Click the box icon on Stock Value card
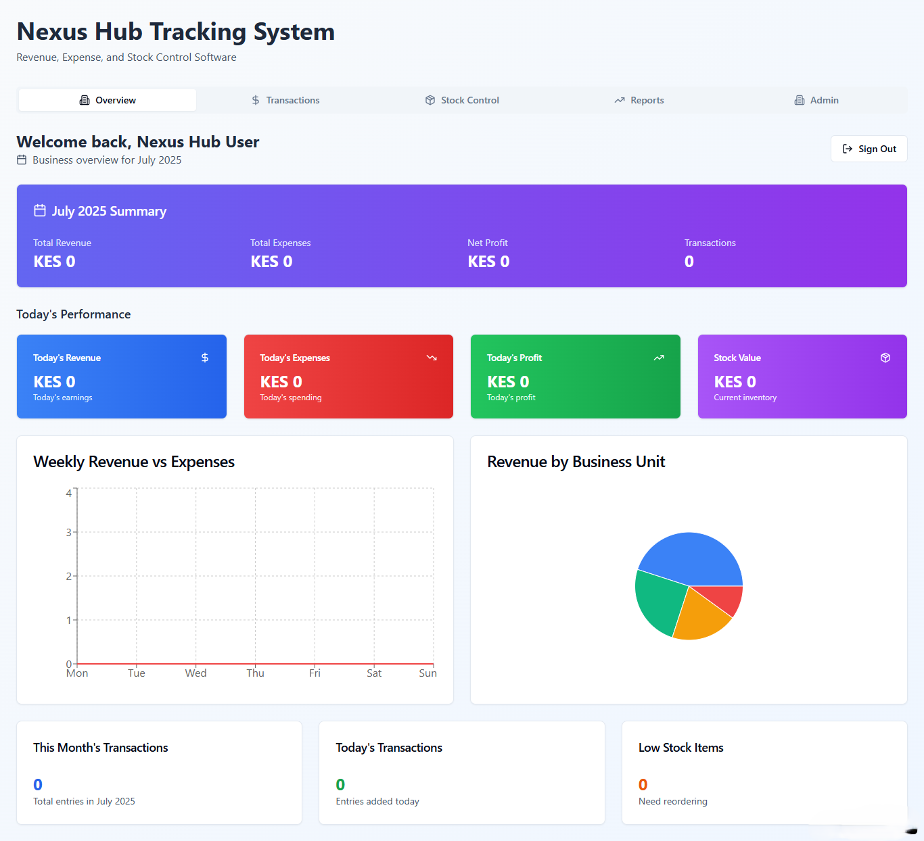 click(885, 358)
